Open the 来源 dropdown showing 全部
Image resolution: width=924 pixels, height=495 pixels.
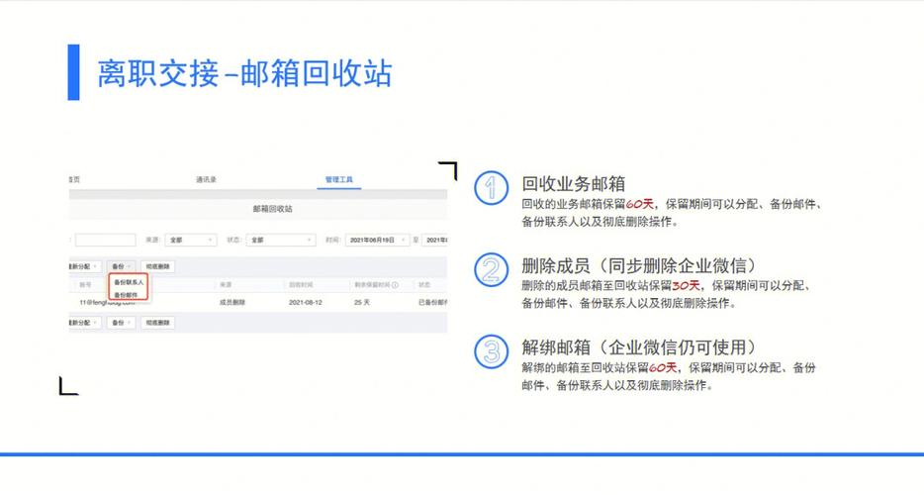(x=191, y=241)
